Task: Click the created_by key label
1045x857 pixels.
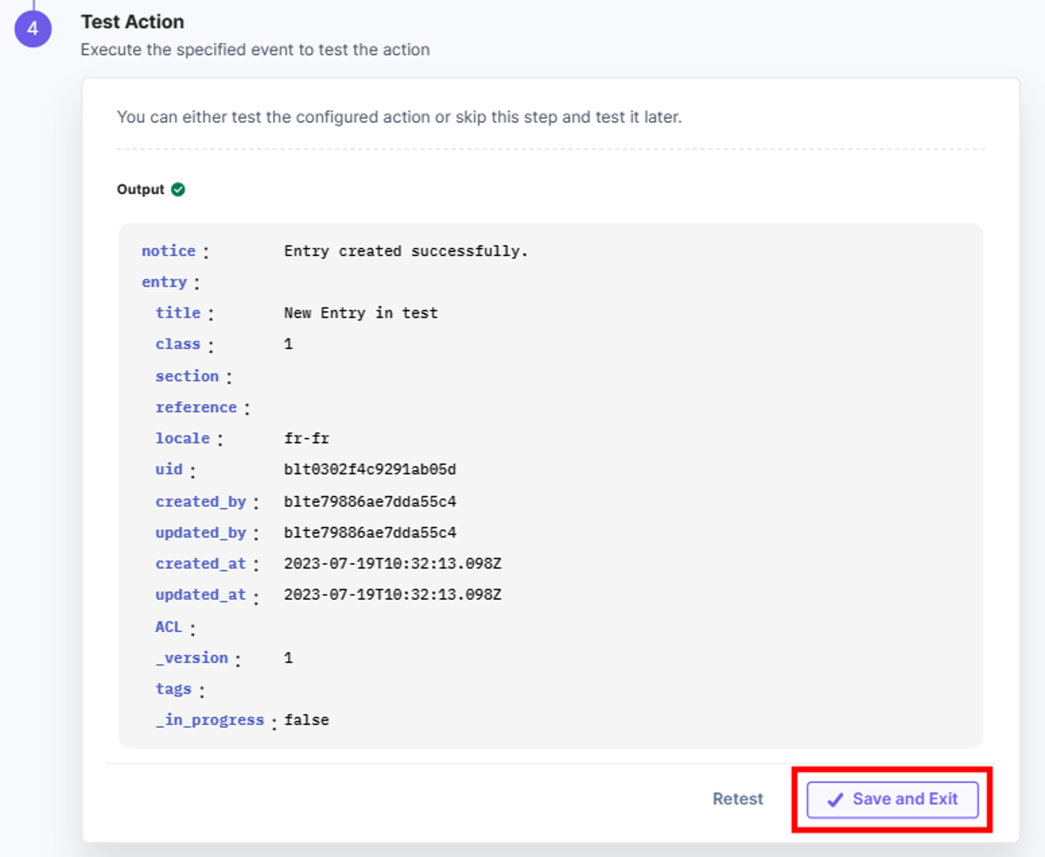Action: [x=201, y=502]
